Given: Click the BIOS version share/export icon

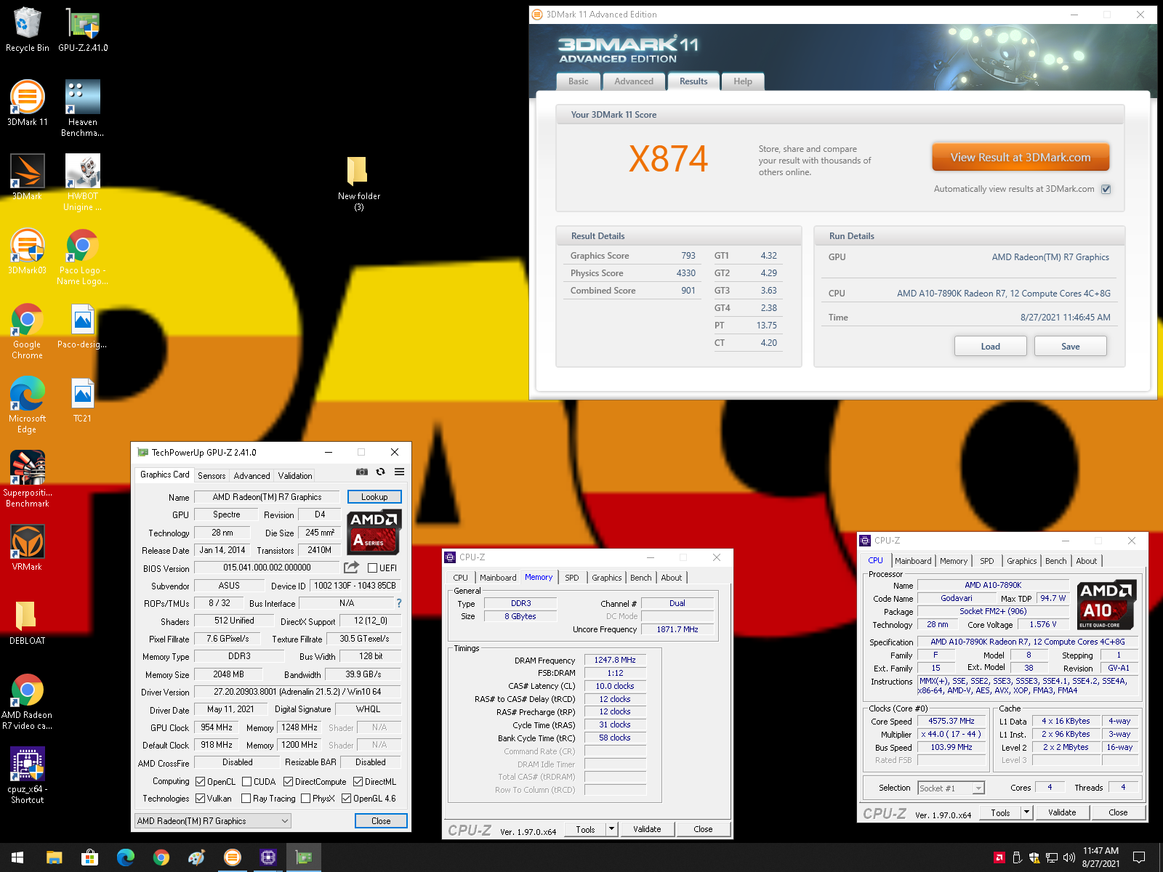Looking at the screenshot, I should (351, 567).
